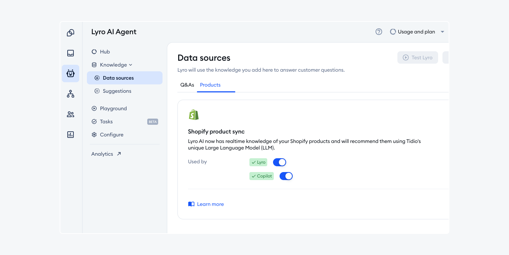Collapse the Knowledge section chevron
The height and width of the screenshot is (255, 509).
(x=131, y=65)
